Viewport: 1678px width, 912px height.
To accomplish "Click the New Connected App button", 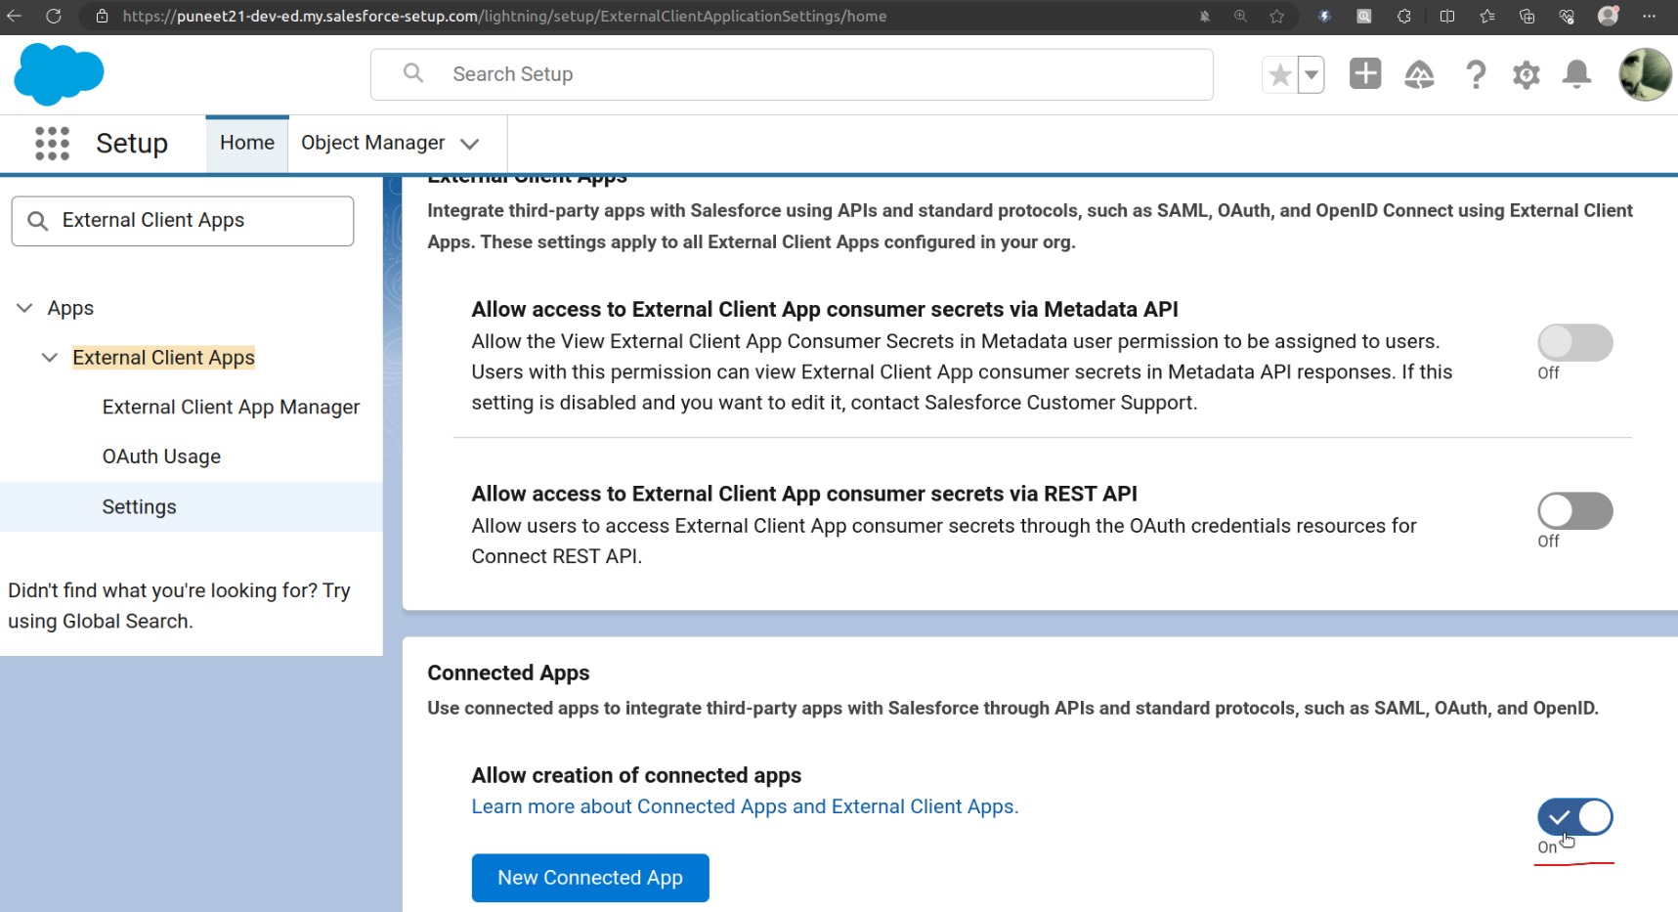I will 589,878.
